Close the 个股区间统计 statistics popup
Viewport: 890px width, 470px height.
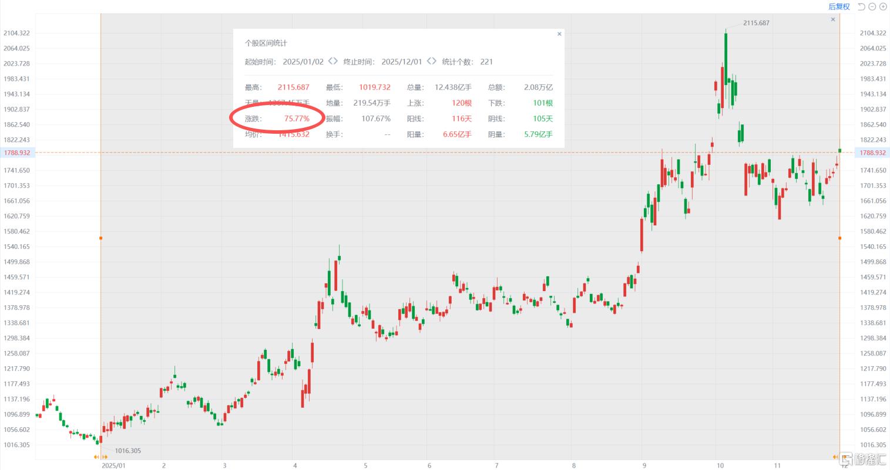click(x=559, y=34)
